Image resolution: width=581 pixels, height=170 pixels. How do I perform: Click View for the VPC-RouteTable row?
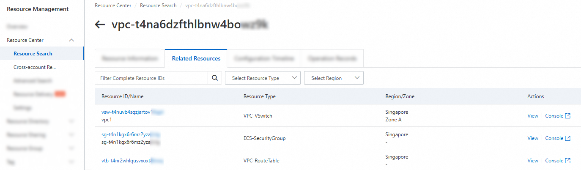[x=533, y=161]
